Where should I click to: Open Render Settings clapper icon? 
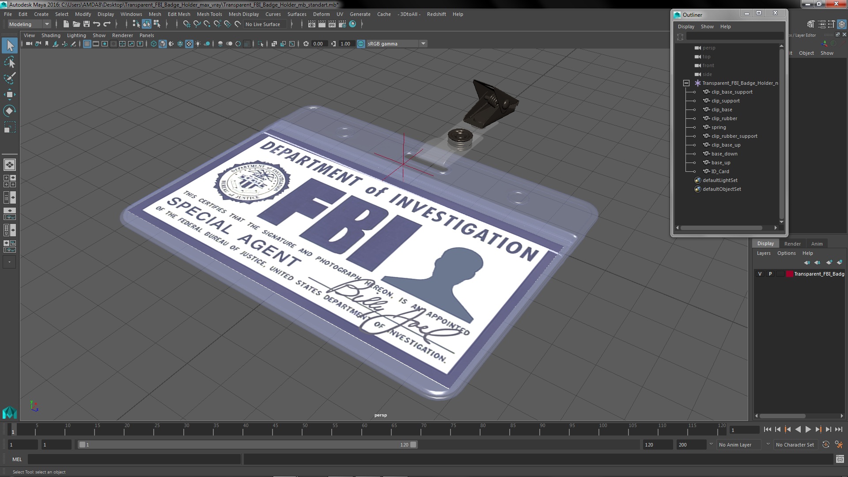pyautogui.click(x=342, y=24)
